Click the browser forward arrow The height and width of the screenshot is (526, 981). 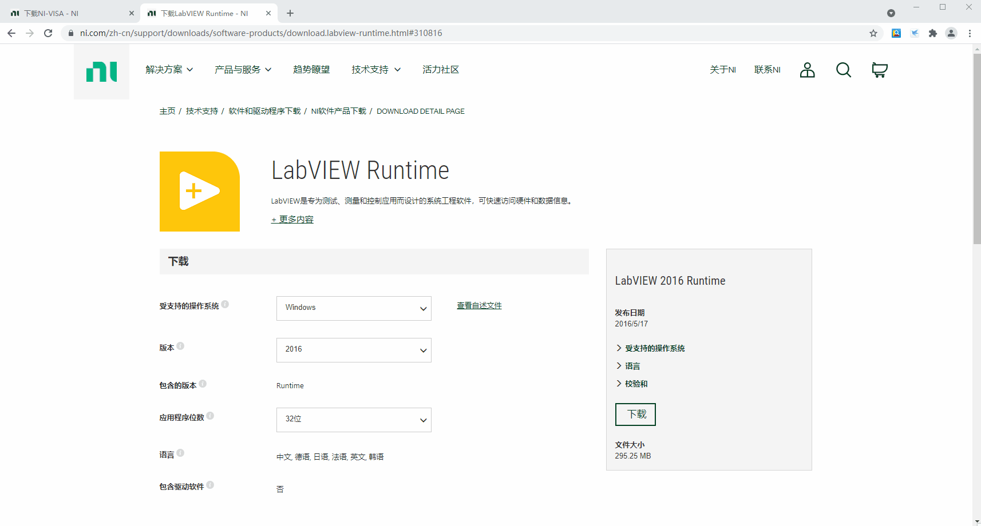tap(30, 33)
